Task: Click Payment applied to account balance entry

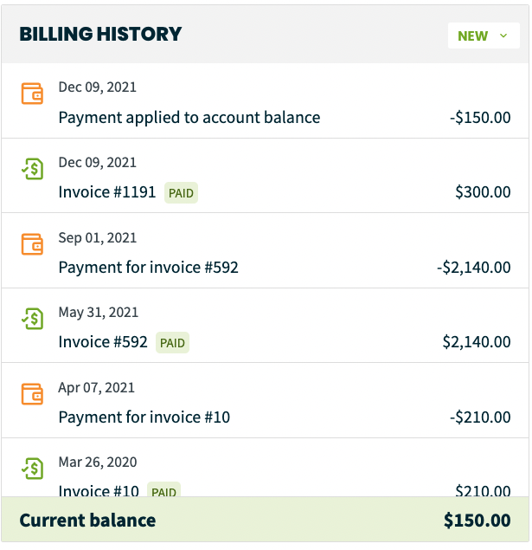Action: pyautogui.click(x=189, y=118)
